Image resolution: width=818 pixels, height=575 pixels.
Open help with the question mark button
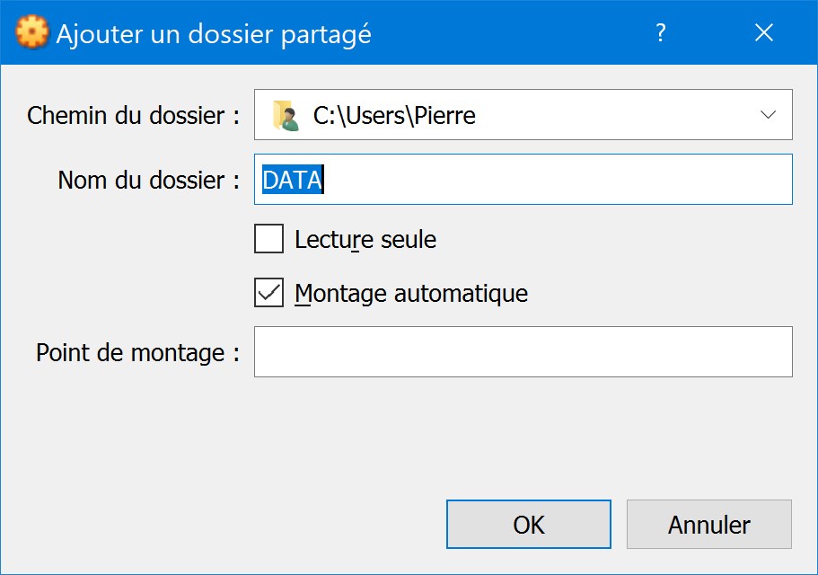click(x=661, y=33)
